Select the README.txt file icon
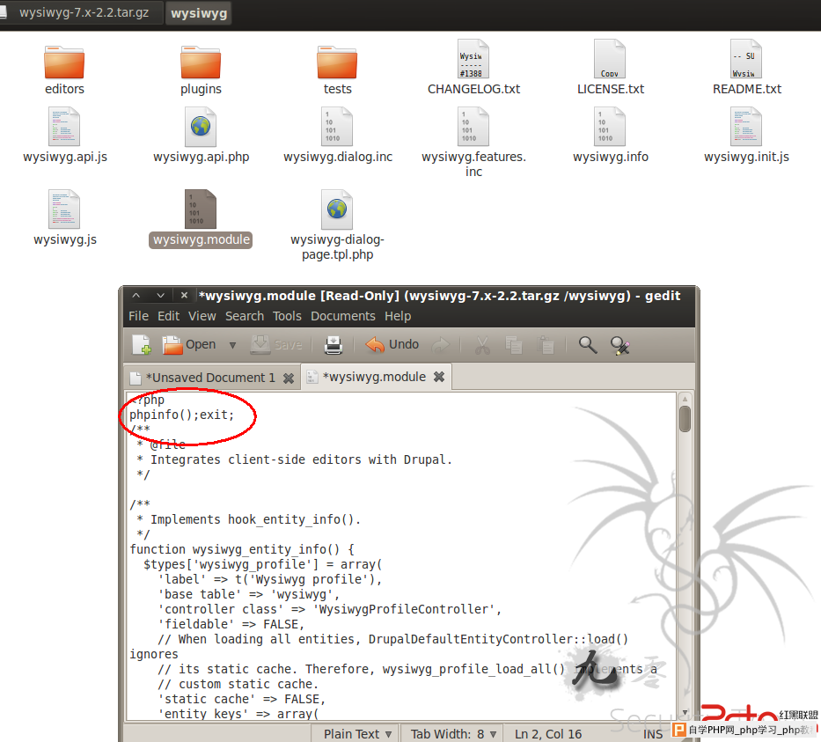This screenshot has width=821, height=742. click(746, 59)
